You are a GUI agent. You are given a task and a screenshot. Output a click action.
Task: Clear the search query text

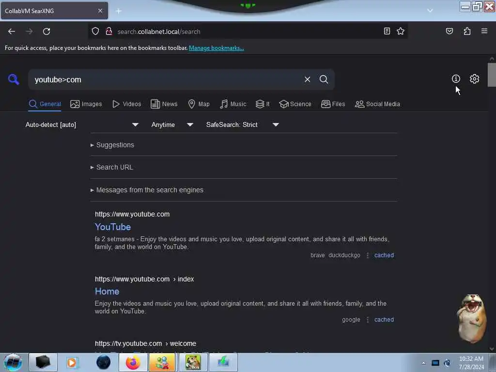point(307,79)
